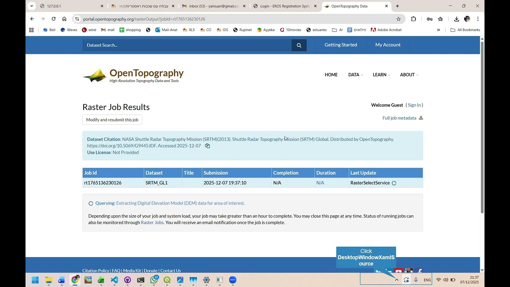Open the Chrome extensions puzzle icon
510x287 pixels.
[414, 19]
